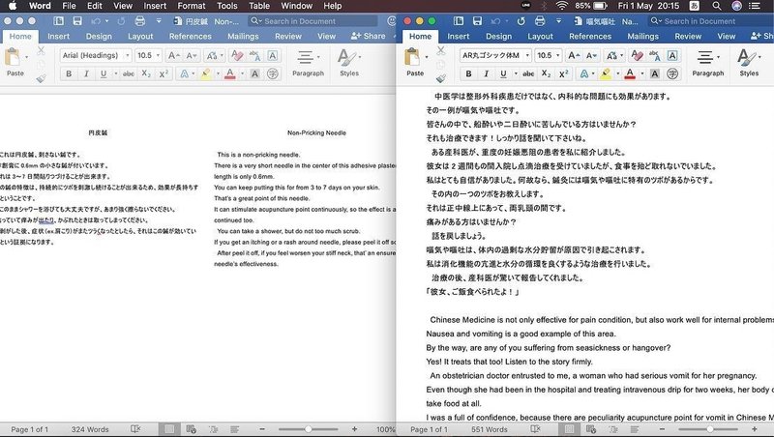Click Cut scissors icon in left window
The image size is (774, 437).
[x=41, y=51]
